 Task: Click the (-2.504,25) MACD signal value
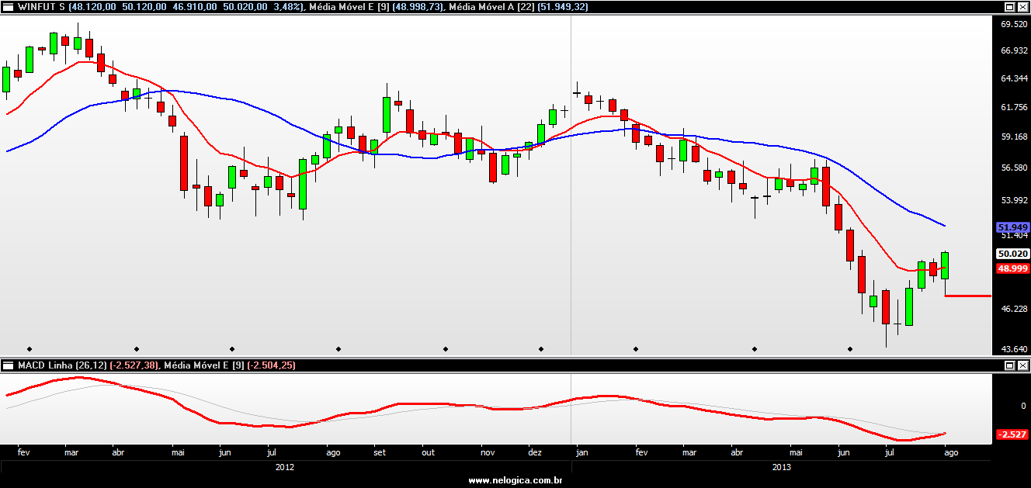271,365
